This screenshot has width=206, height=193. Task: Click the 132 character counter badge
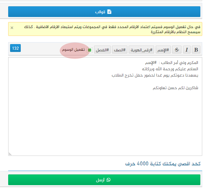pyautogui.click(x=15, y=48)
